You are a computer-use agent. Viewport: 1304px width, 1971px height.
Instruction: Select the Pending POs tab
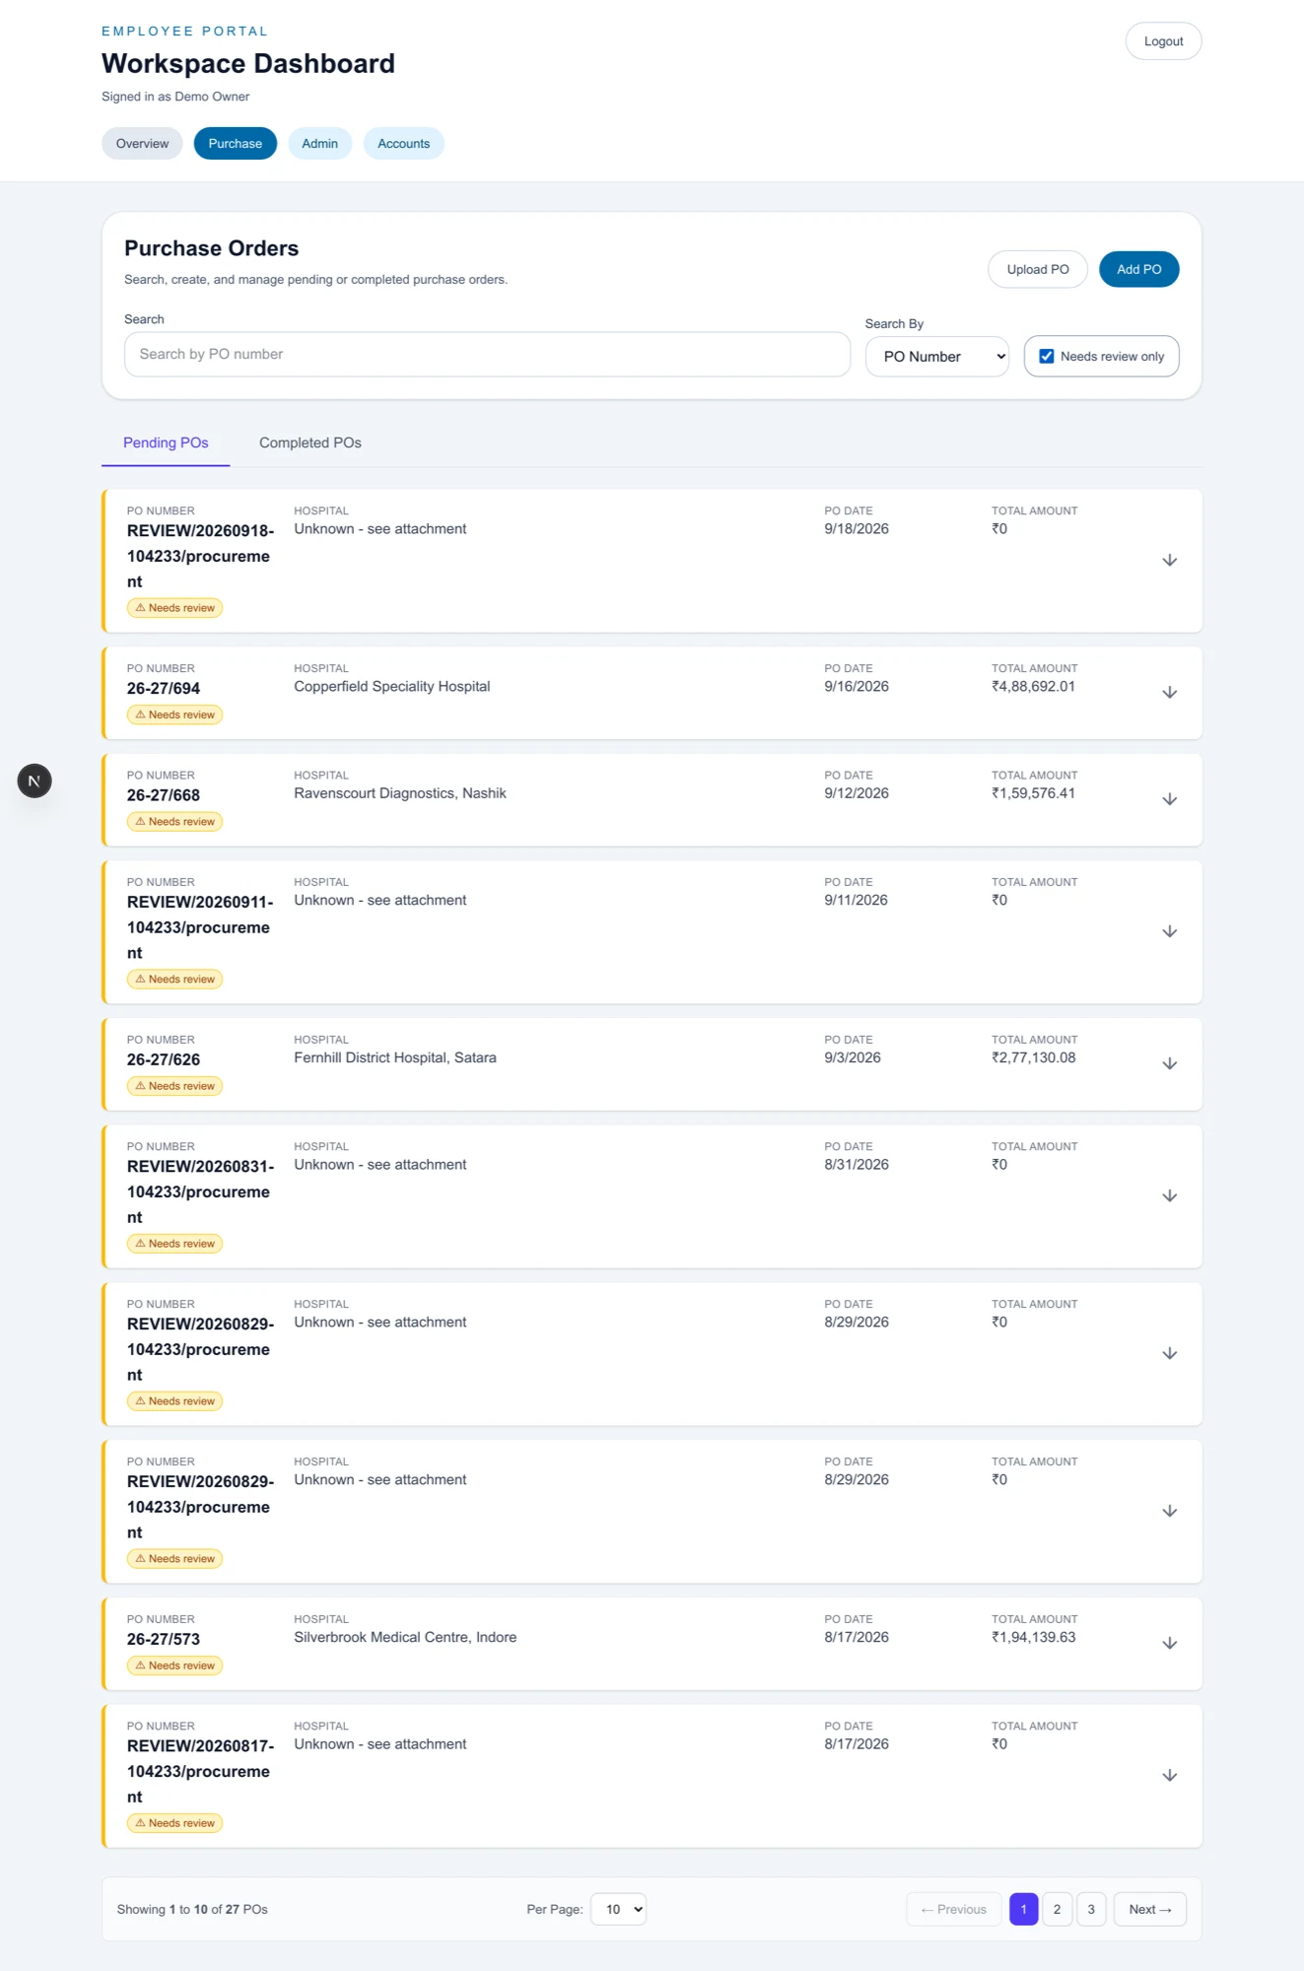tap(166, 443)
